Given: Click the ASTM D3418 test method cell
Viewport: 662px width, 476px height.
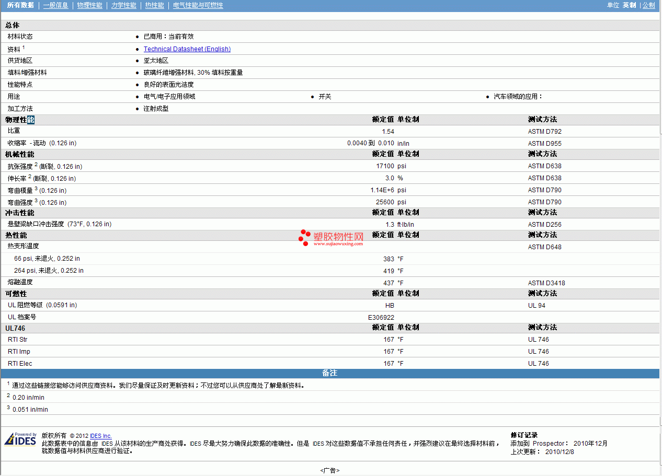Looking at the screenshot, I should click(546, 283).
